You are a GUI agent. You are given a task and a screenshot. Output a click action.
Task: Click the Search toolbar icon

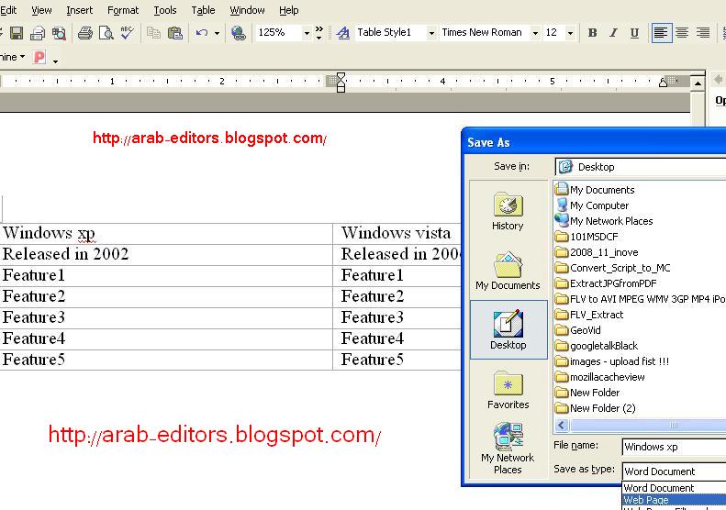pos(59,33)
